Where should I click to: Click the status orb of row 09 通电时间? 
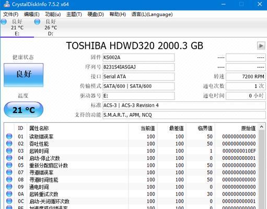[9, 187]
